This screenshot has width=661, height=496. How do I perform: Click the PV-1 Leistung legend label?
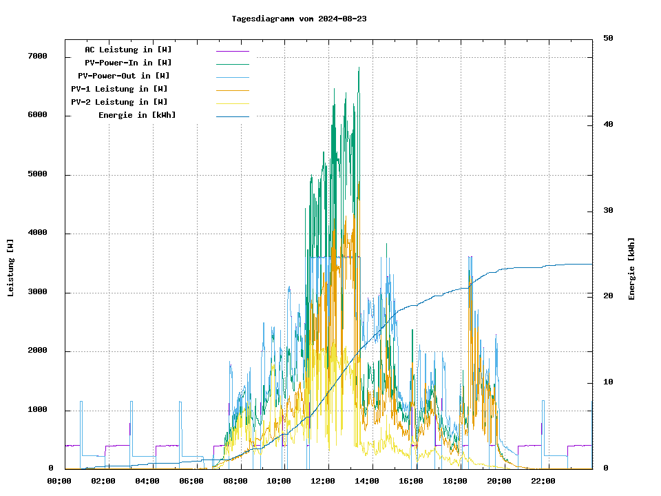119,89
